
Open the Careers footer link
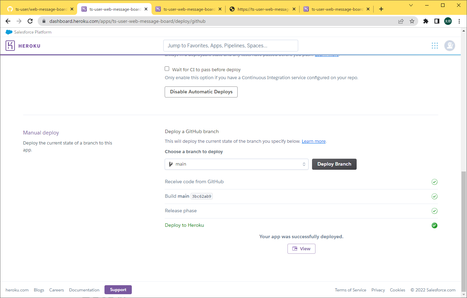point(56,290)
